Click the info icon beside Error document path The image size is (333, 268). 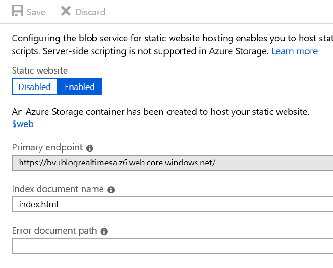pyautogui.click(x=104, y=232)
